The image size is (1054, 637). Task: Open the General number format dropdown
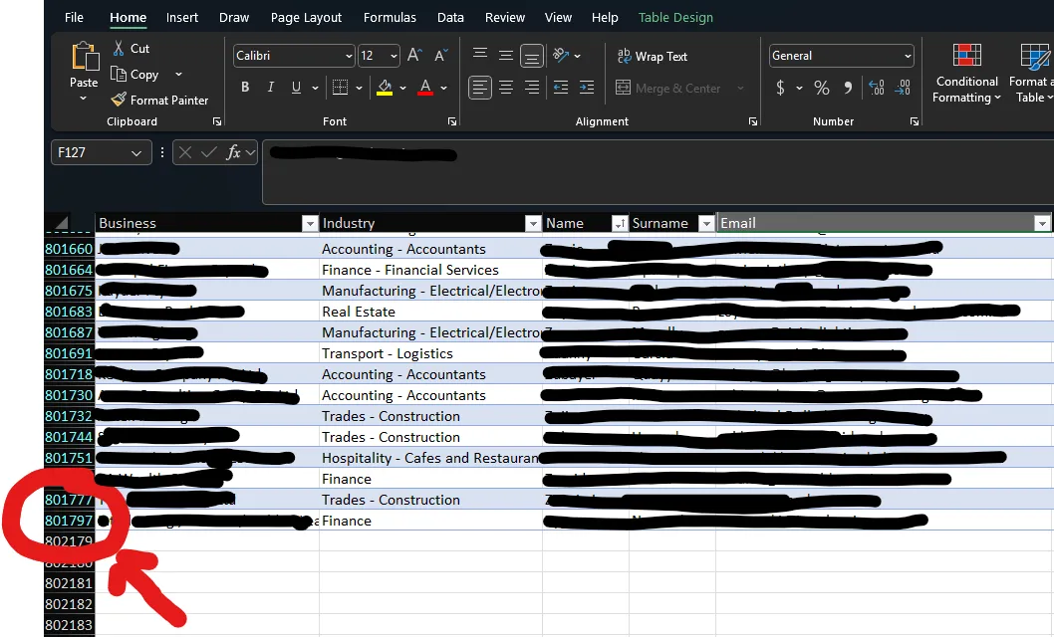click(x=908, y=56)
